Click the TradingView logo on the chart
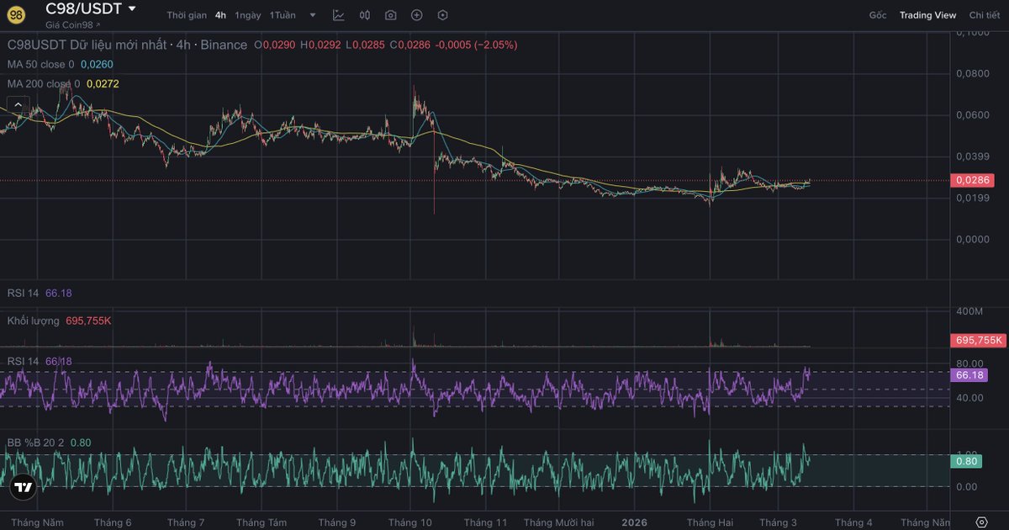Image resolution: width=1009 pixels, height=530 pixels. click(23, 487)
